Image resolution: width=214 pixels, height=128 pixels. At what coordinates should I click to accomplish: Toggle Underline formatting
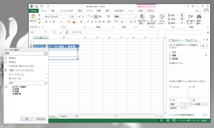pyautogui.click(x=54, y=22)
